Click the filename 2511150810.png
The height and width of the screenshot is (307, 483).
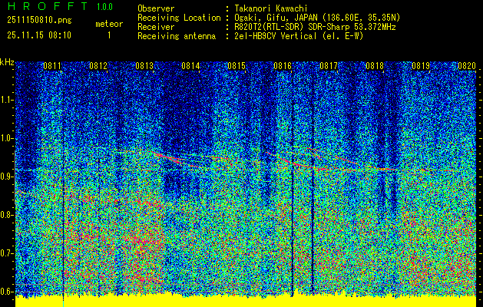point(39,21)
